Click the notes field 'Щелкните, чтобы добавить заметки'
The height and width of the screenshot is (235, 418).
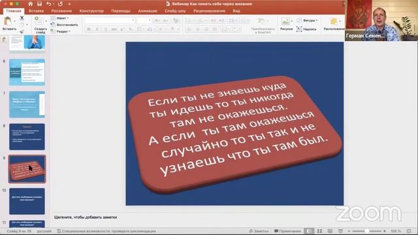86,217
